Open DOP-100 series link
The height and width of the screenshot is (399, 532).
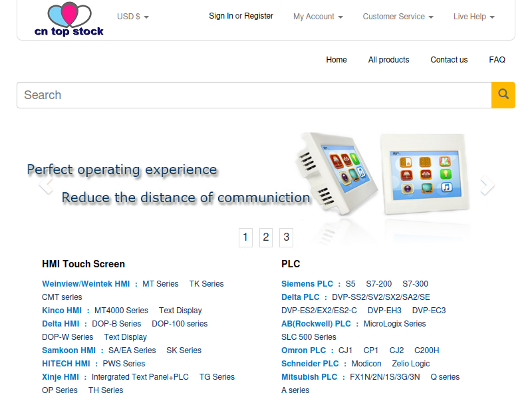click(180, 324)
